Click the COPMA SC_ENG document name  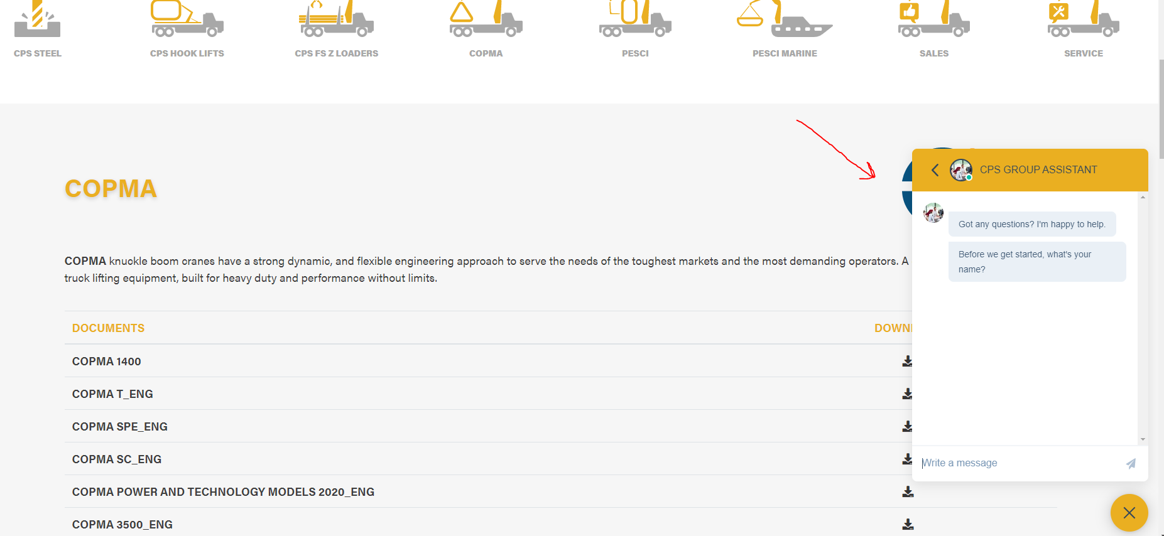point(117,459)
